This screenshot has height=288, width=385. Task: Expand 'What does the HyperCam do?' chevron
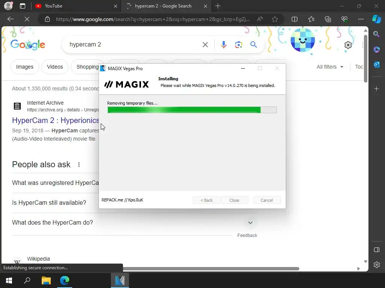[250, 223]
